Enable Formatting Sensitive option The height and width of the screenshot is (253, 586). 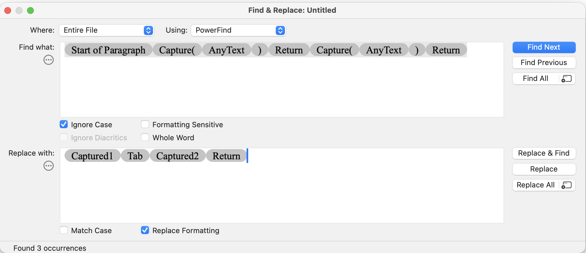145,124
